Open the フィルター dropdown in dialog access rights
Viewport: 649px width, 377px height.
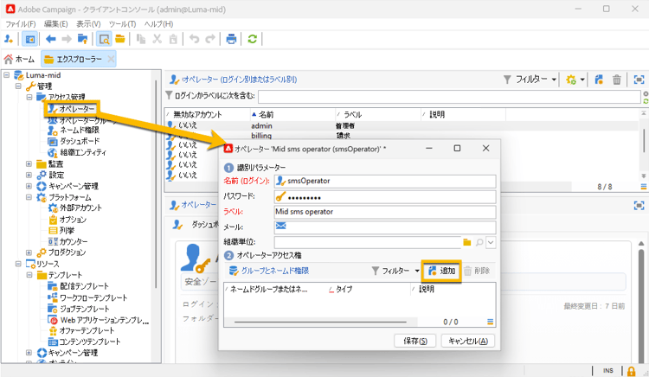[x=395, y=271]
